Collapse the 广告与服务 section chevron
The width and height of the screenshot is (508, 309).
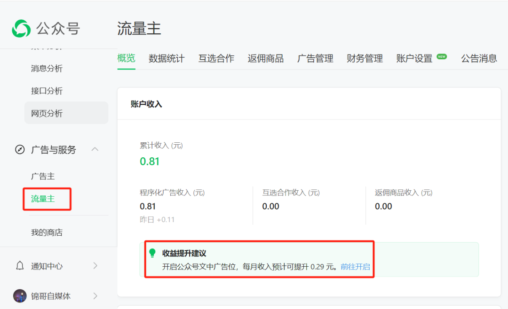[x=95, y=149]
